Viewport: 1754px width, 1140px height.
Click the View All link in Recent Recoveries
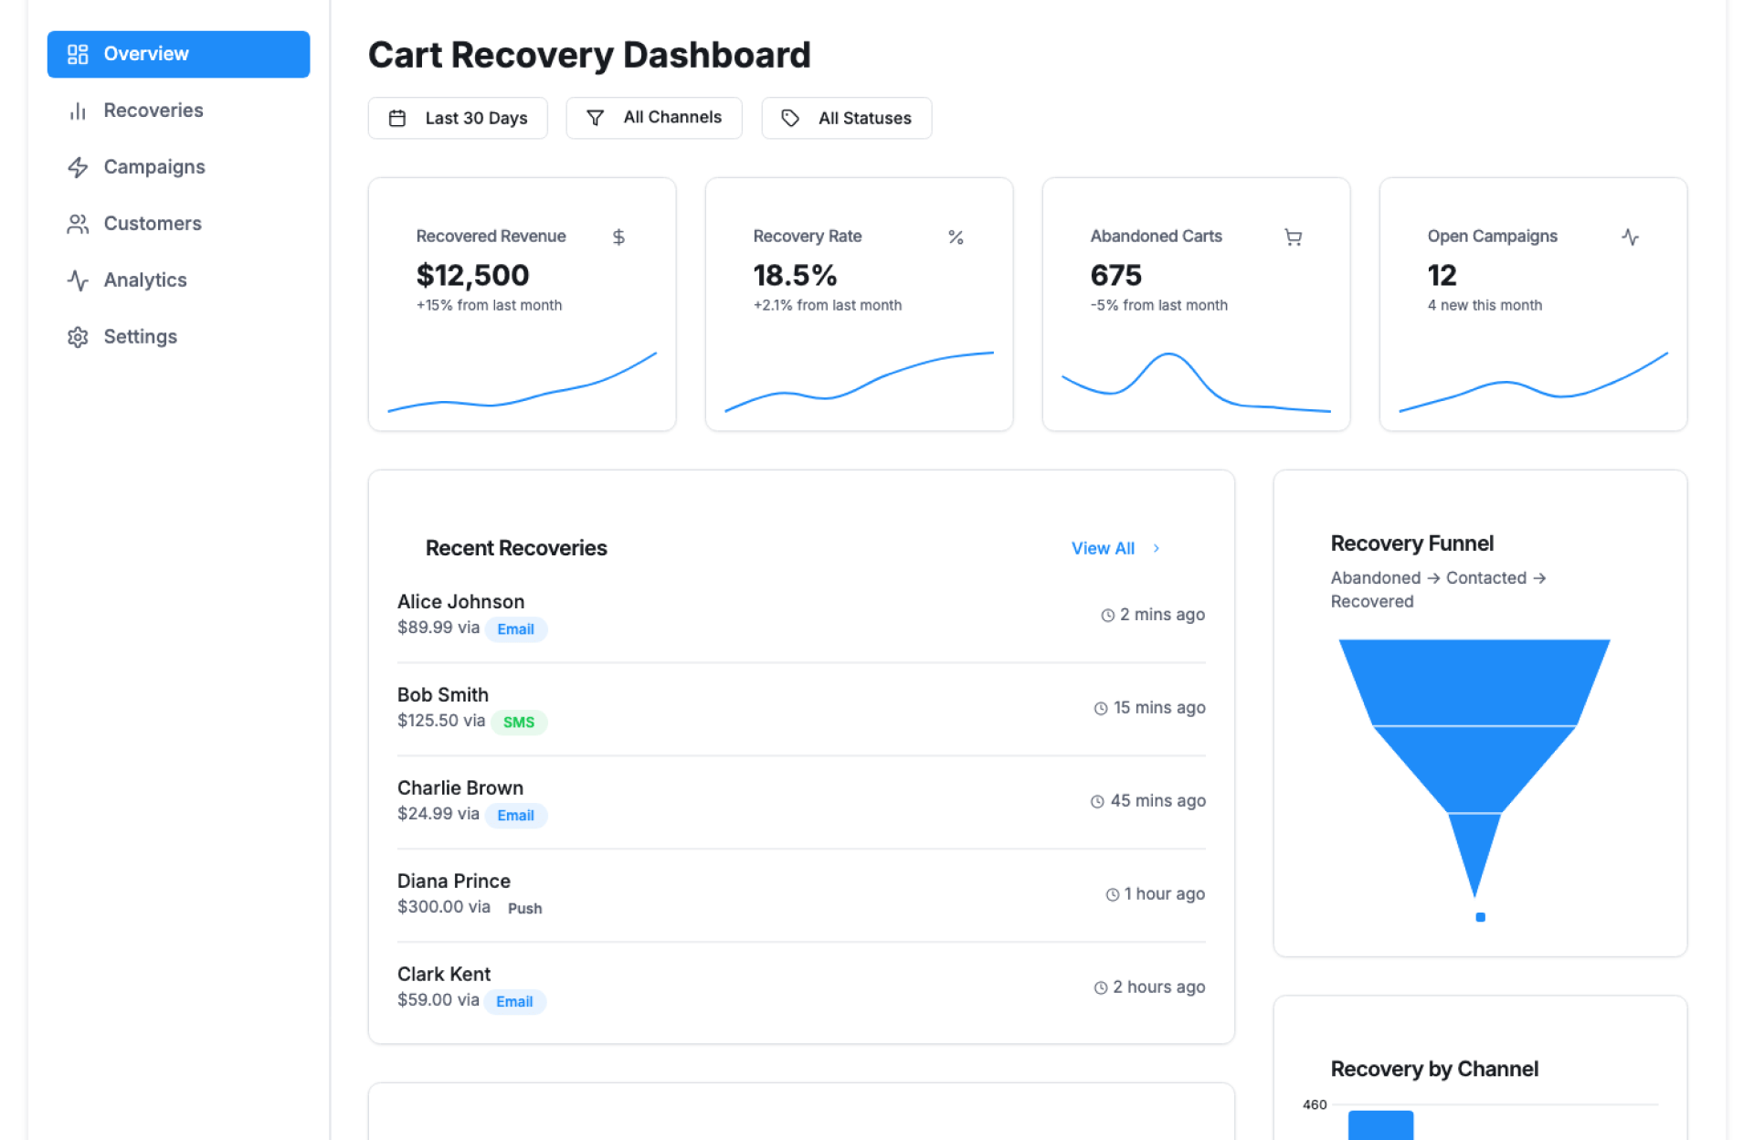[x=1103, y=548]
